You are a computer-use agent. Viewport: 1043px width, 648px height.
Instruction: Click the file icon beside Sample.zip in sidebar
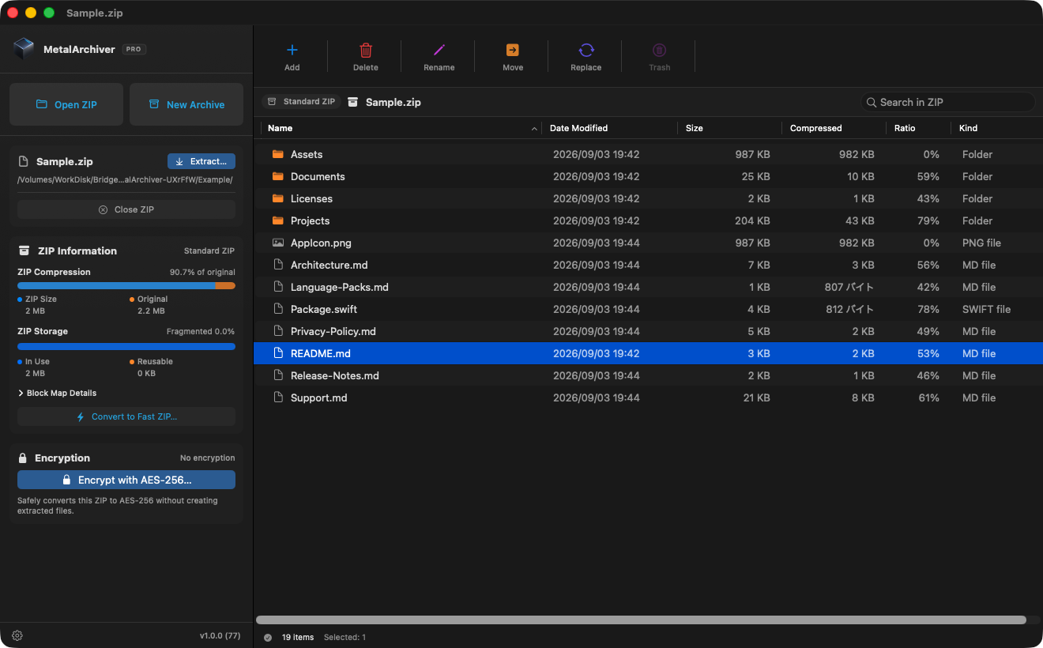coord(24,161)
